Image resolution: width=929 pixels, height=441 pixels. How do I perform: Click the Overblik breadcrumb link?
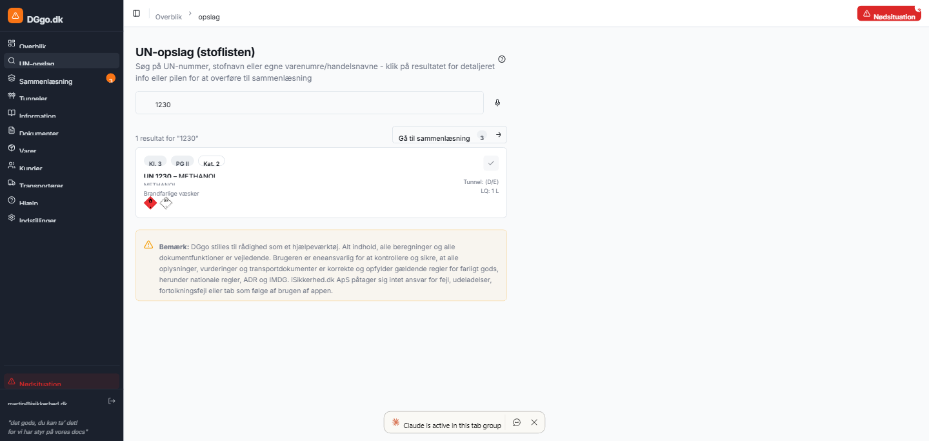tap(168, 17)
